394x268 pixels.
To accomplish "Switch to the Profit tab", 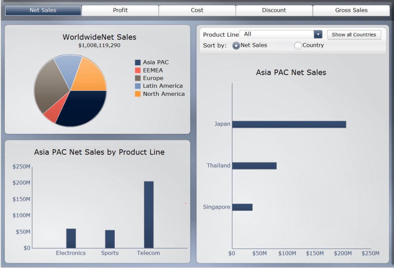I will (120, 10).
